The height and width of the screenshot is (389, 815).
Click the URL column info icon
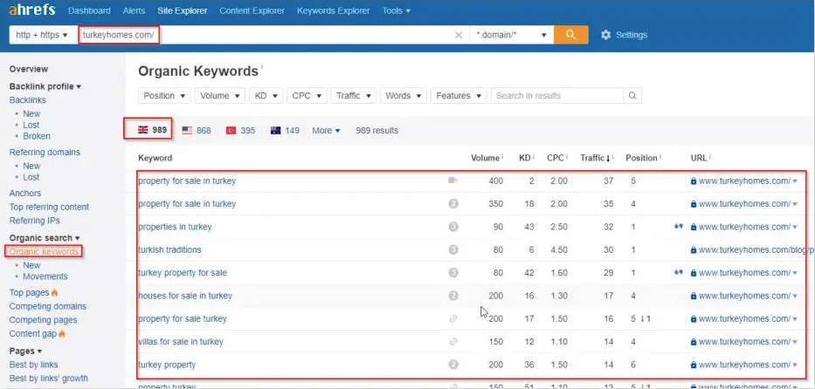[710, 156]
